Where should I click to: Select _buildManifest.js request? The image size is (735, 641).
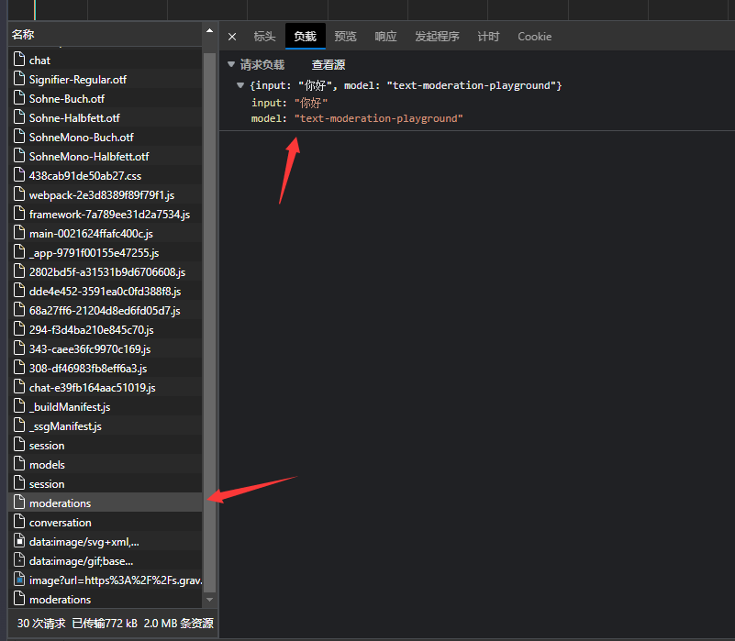pos(106,407)
